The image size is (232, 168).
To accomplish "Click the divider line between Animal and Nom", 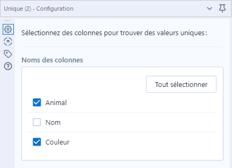I will (123, 112).
